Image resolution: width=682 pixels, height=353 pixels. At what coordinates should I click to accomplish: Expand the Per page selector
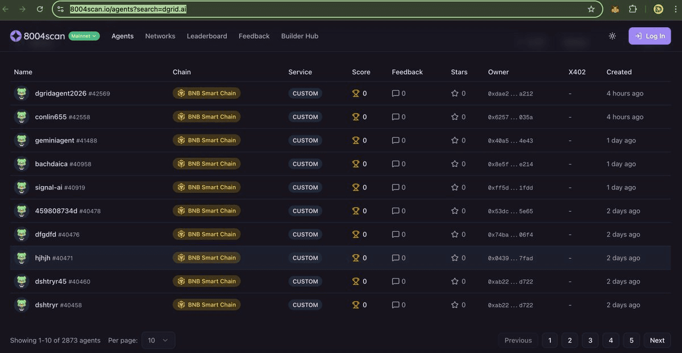click(158, 341)
